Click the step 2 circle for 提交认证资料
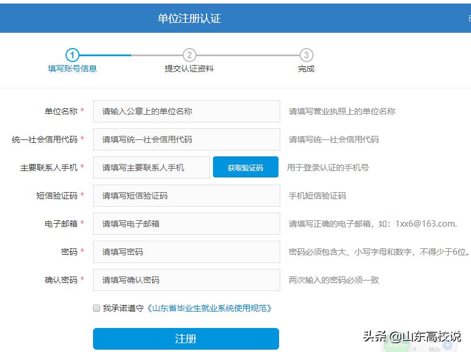The image size is (471, 352). click(x=189, y=55)
